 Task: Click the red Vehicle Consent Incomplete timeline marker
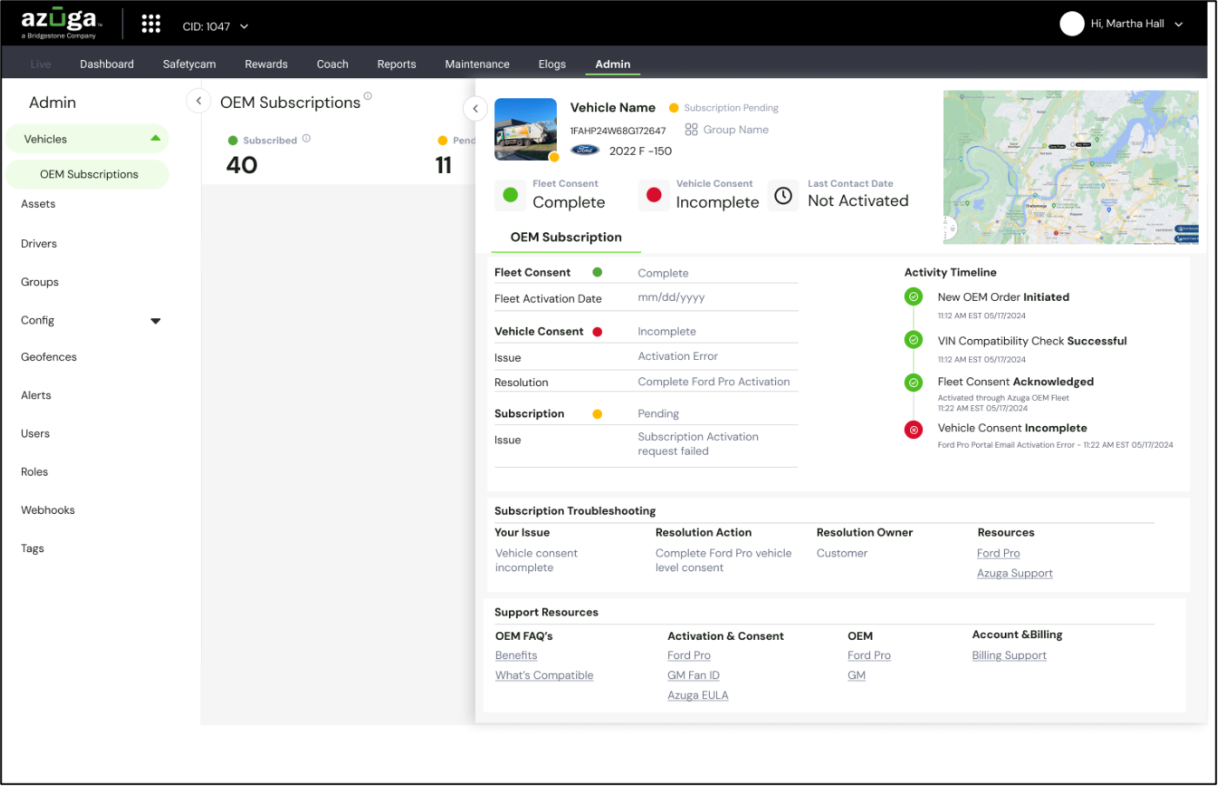click(x=913, y=430)
